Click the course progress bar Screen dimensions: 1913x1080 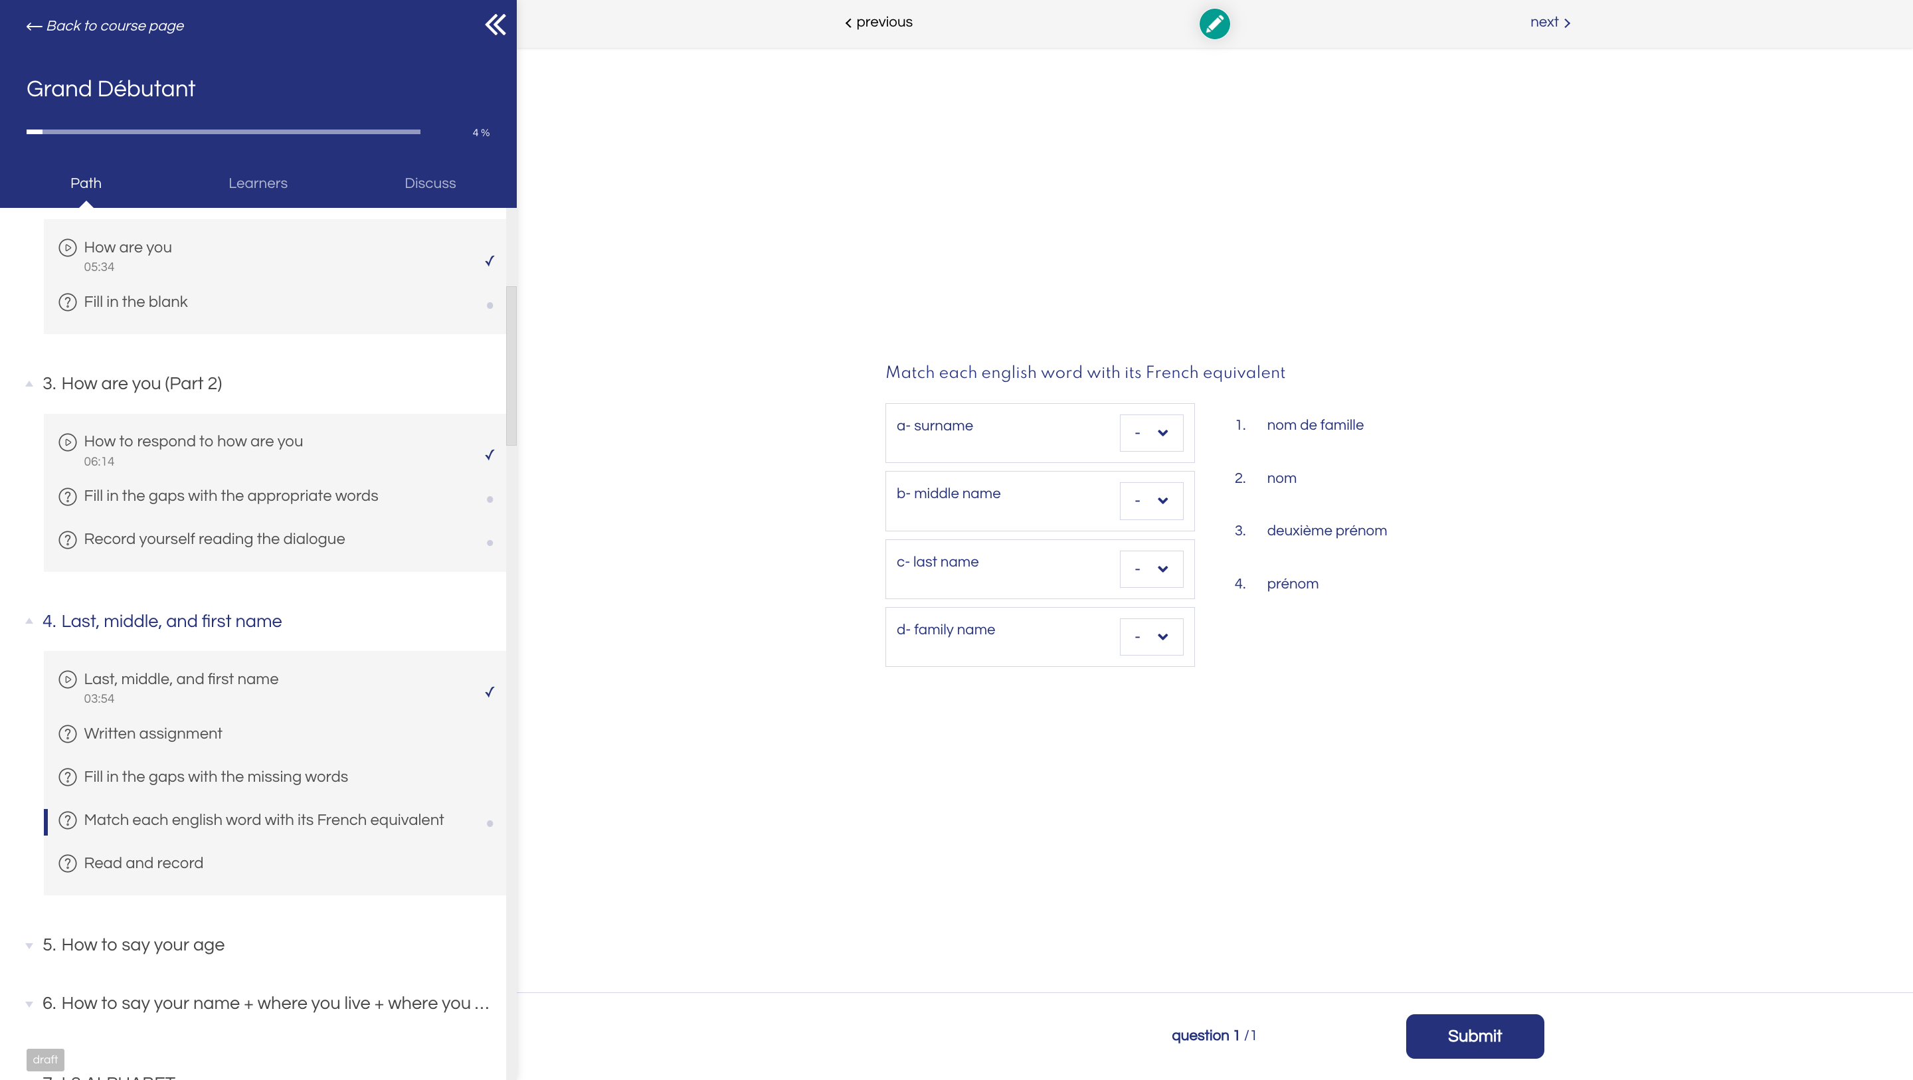click(223, 132)
